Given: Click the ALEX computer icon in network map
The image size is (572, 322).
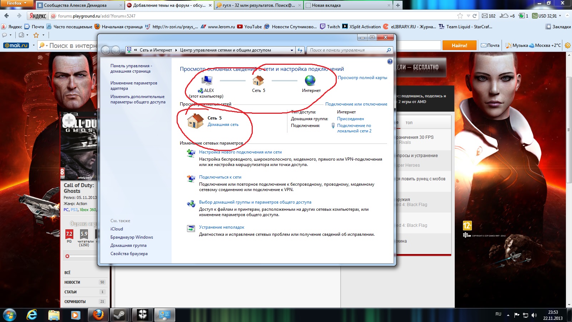Looking at the screenshot, I should point(207,80).
